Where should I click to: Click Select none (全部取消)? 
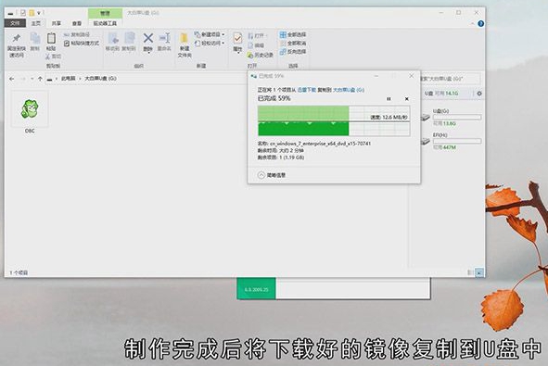point(293,43)
